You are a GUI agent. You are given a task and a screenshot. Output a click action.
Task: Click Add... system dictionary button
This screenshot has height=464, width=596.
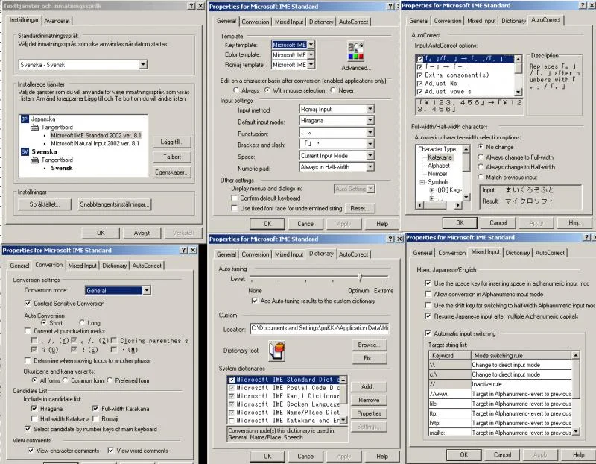click(x=369, y=386)
